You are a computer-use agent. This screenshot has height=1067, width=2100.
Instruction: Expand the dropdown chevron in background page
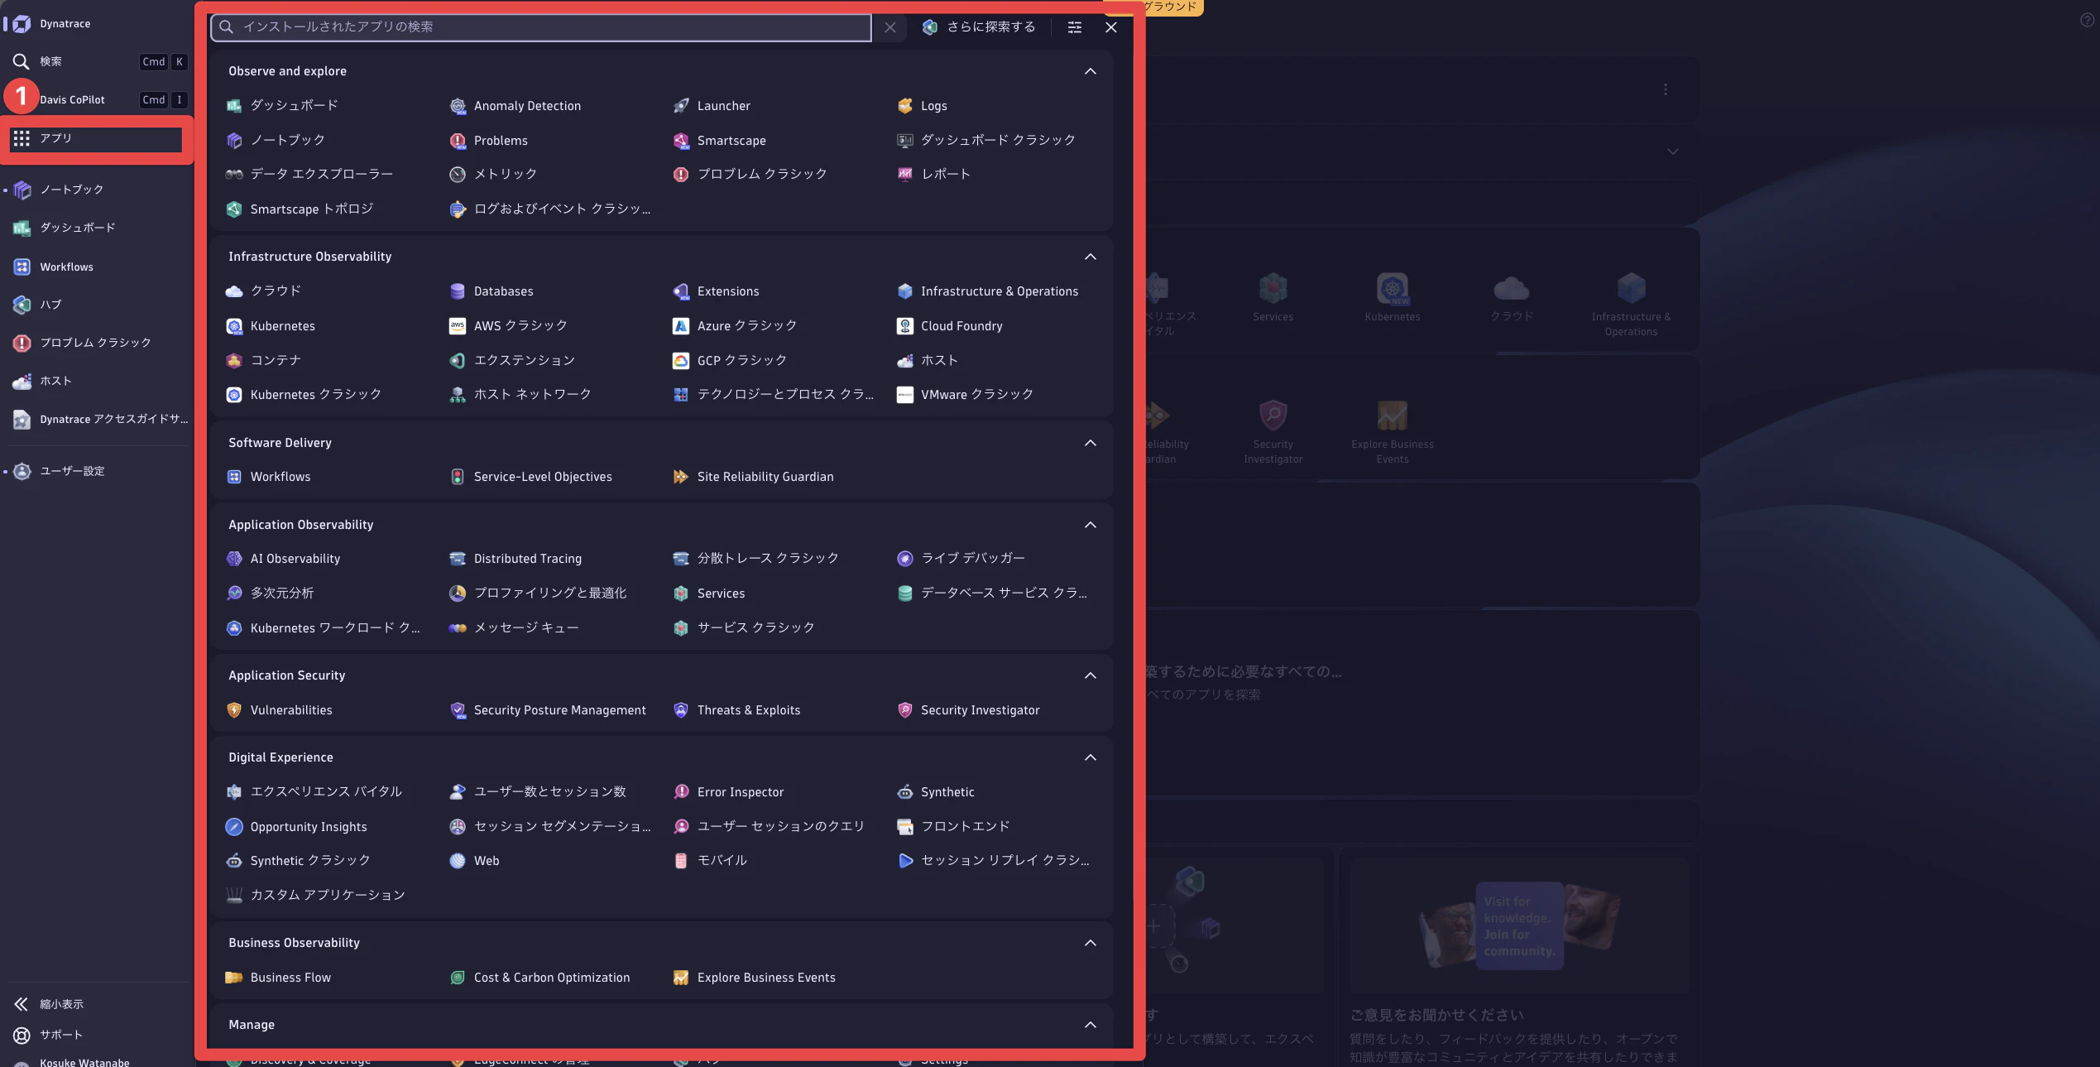(x=1672, y=151)
